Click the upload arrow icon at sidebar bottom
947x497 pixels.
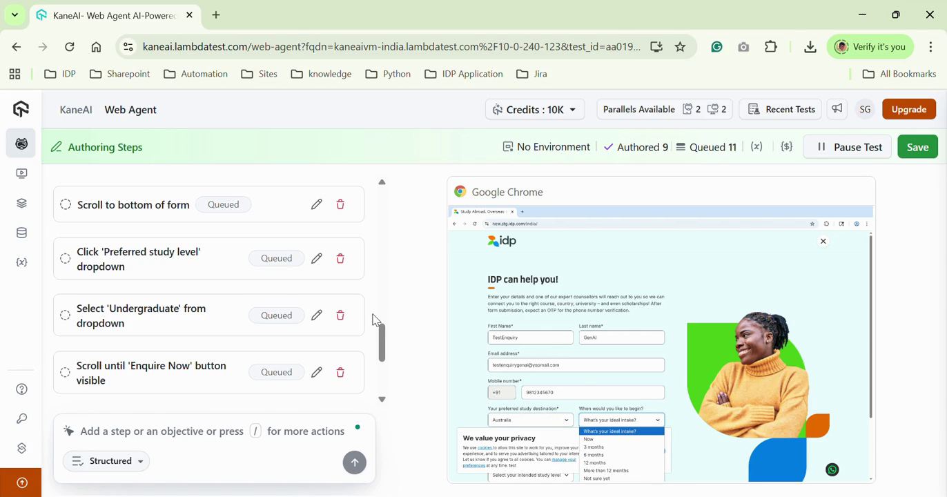(x=22, y=483)
